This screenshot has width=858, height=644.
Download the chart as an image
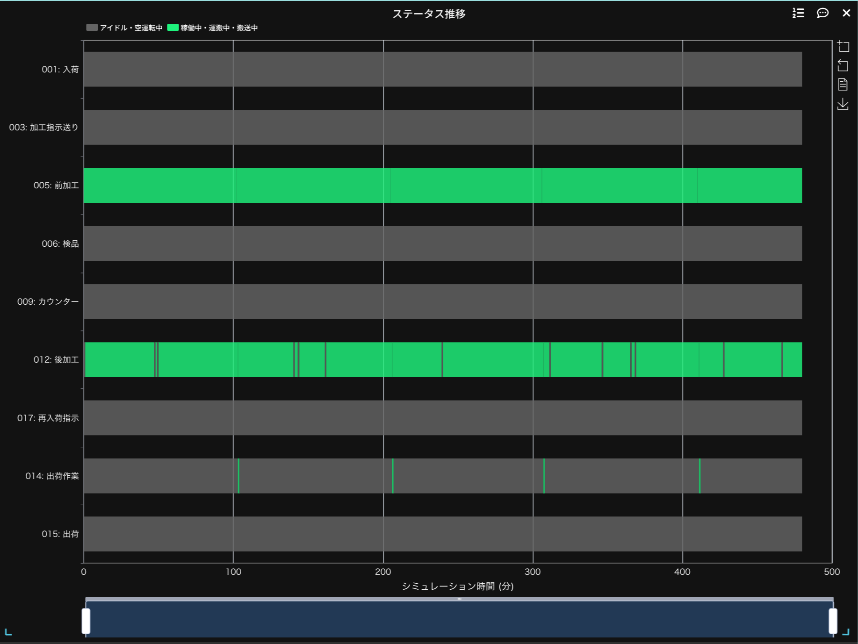pos(843,104)
